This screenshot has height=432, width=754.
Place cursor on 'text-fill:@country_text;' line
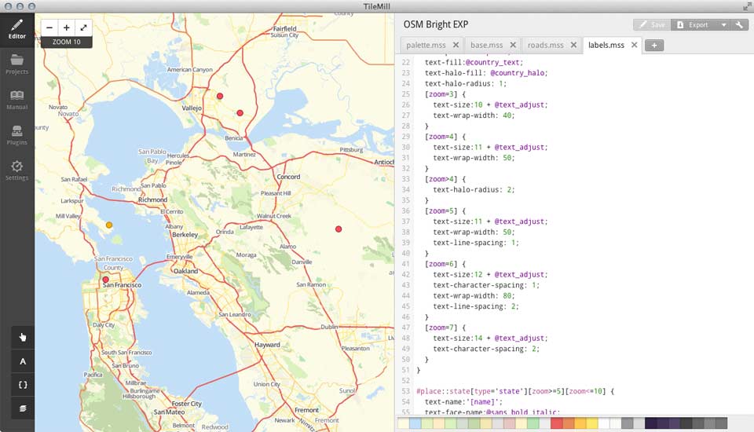coord(474,62)
